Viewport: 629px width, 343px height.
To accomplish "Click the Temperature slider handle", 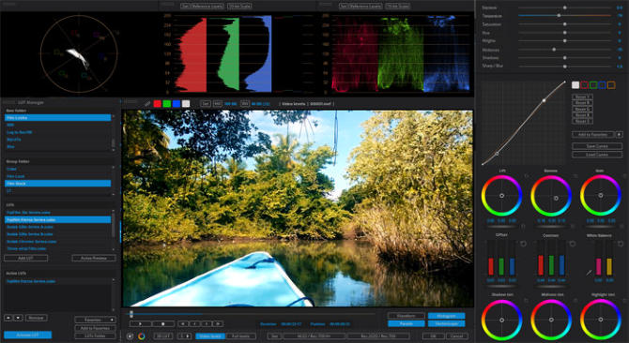I will point(559,16).
